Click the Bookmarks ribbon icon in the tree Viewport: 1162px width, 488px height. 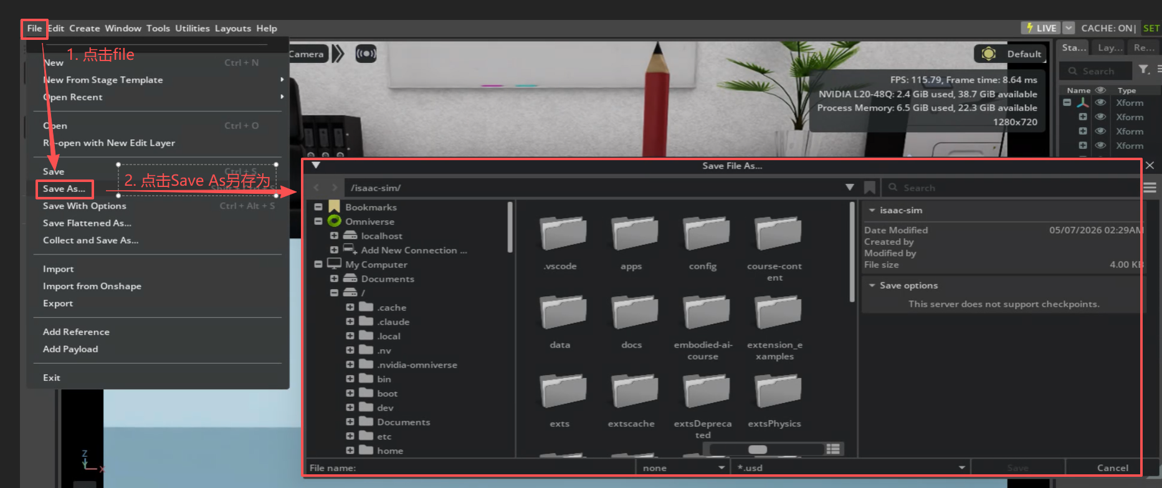(x=334, y=206)
